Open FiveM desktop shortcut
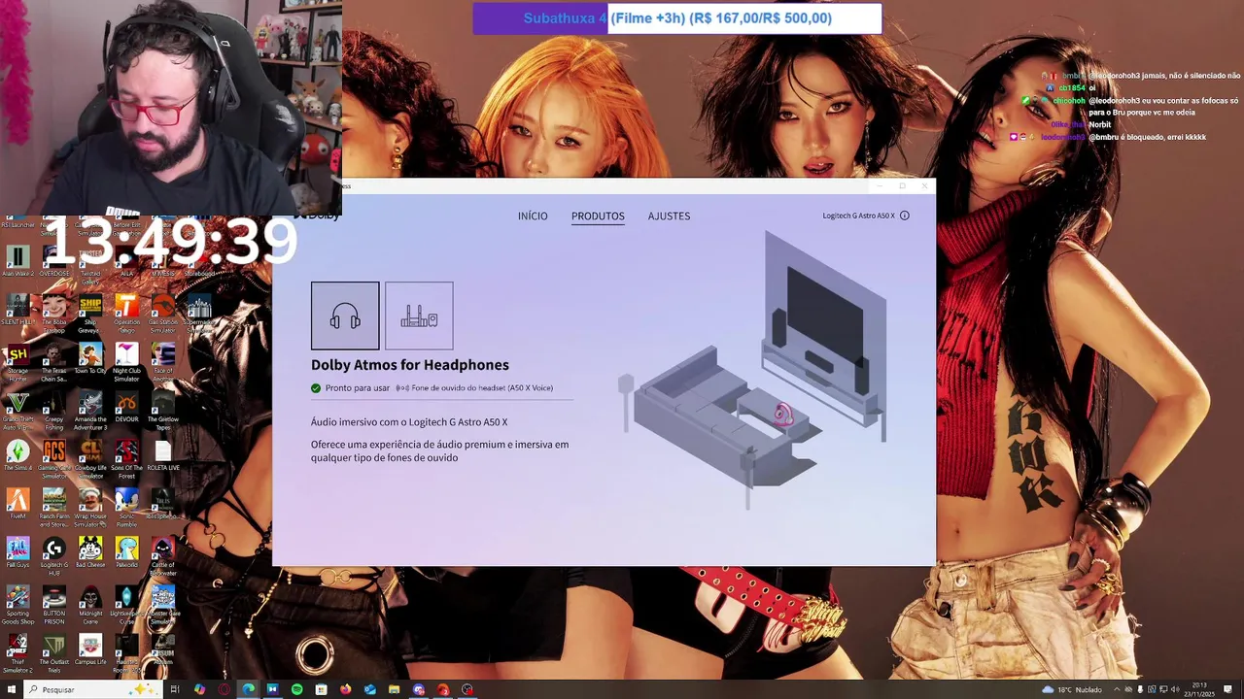The image size is (1244, 699). coord(17,505)
